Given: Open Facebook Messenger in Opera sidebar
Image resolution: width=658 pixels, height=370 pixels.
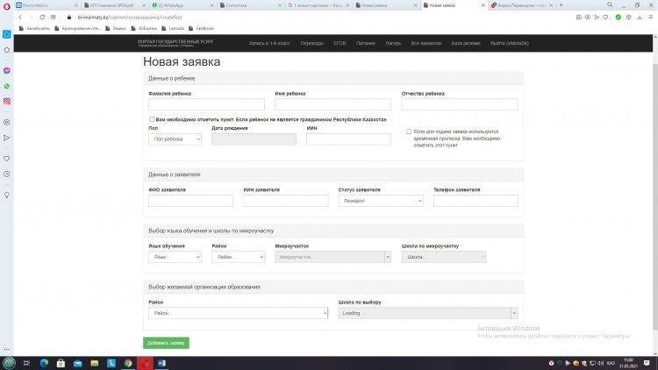Looking at the screenshot, I should (7, 70).
